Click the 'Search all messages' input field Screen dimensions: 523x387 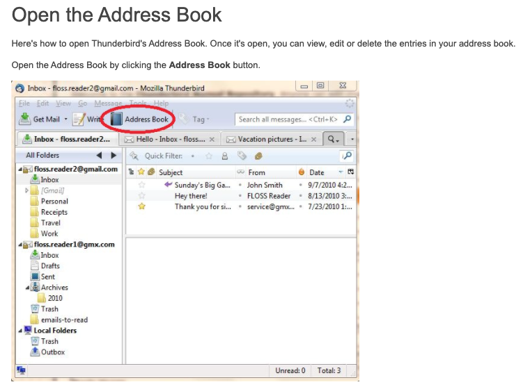tap(287, 120)
